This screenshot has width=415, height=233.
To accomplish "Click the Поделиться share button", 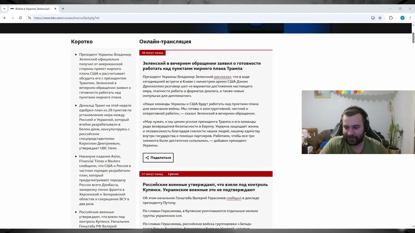I will 158,158.
